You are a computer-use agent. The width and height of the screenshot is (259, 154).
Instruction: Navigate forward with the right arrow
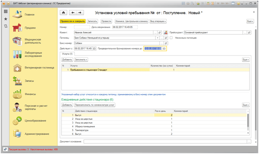click(x=80, y=13)
